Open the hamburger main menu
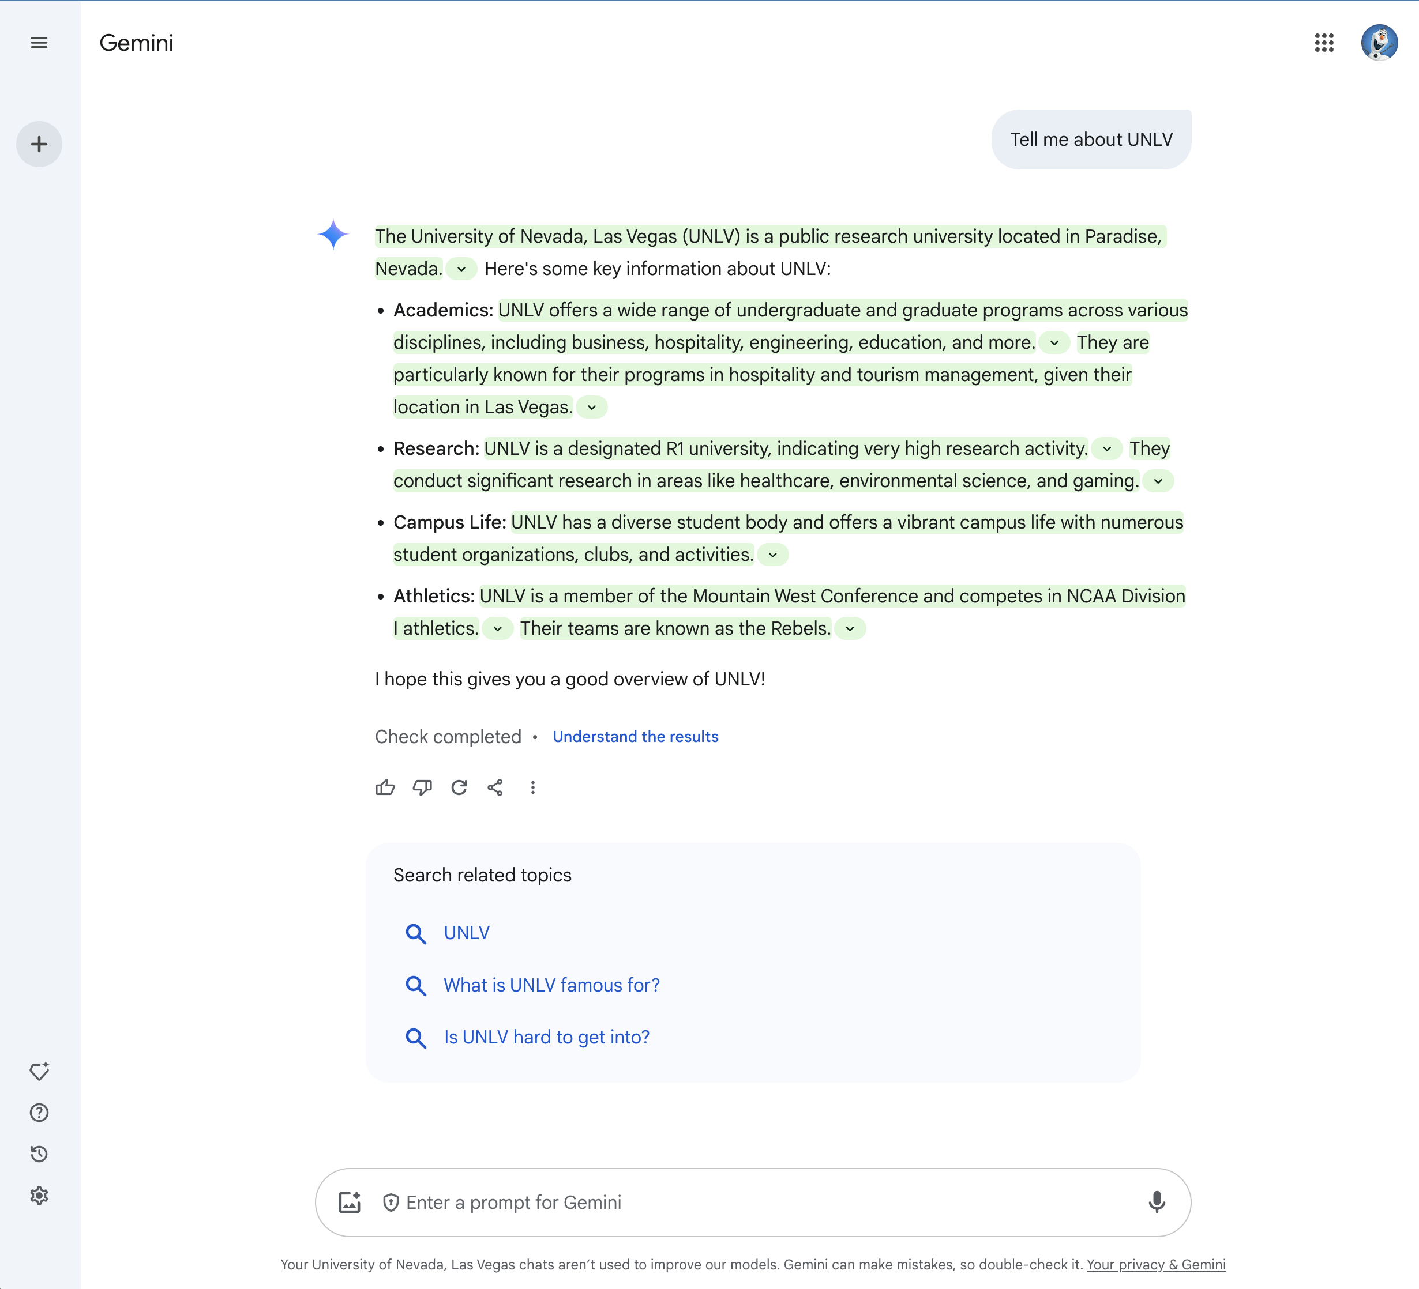This screenshot has height=1289, width=1419. tap(39, 43)
